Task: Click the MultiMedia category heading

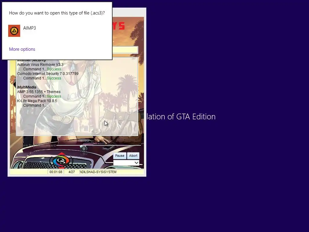Action: pyautogui.click(x=27, y=87)
